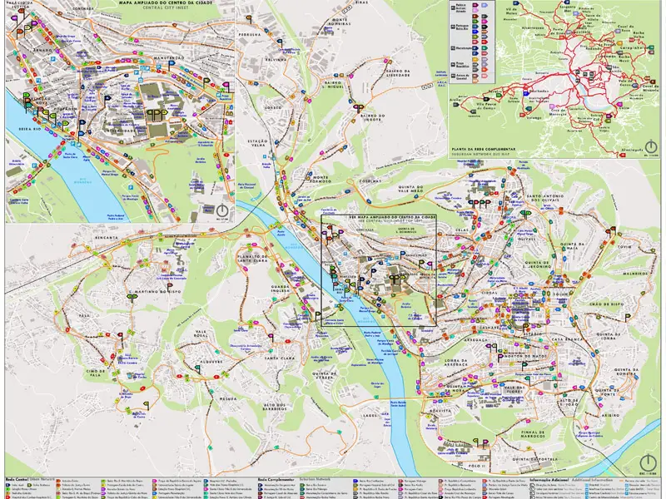
Task: Click the 'QUINTA DA MAIA' label
Action: point(573,246)
